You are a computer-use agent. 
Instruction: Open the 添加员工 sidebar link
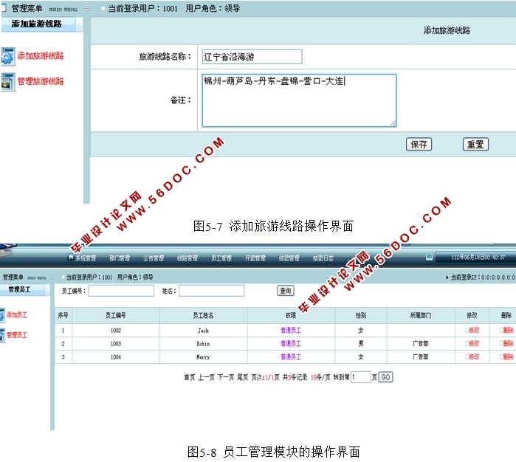point(17,315)
